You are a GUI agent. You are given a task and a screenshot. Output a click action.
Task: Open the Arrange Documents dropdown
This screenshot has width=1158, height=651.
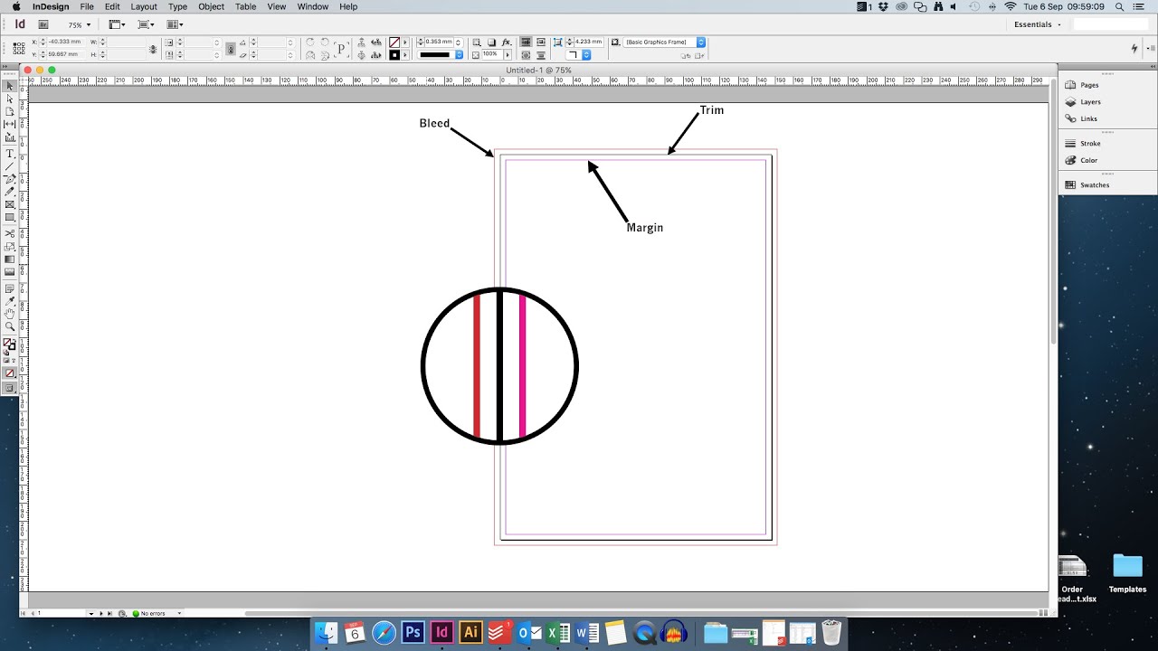[176, 25]
